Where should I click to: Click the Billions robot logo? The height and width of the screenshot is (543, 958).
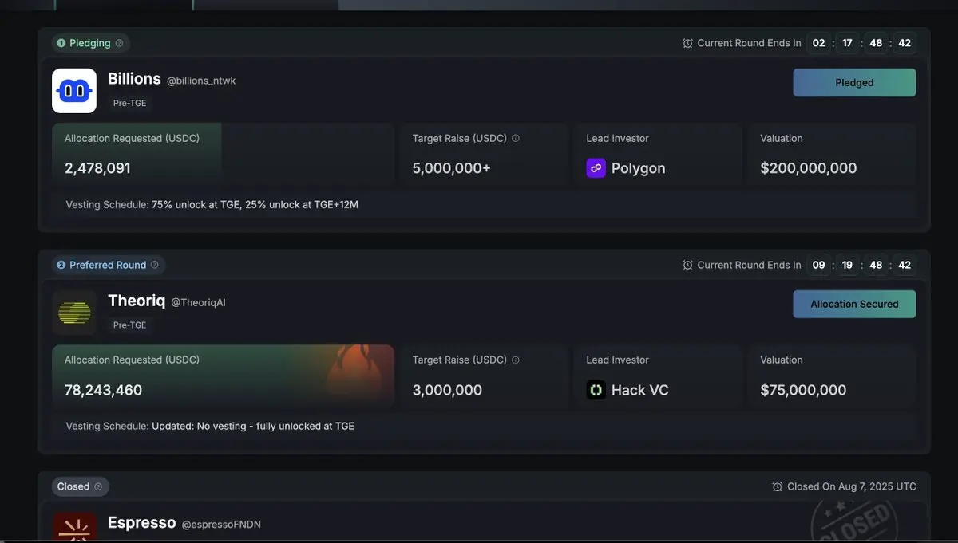pos(74,91)
